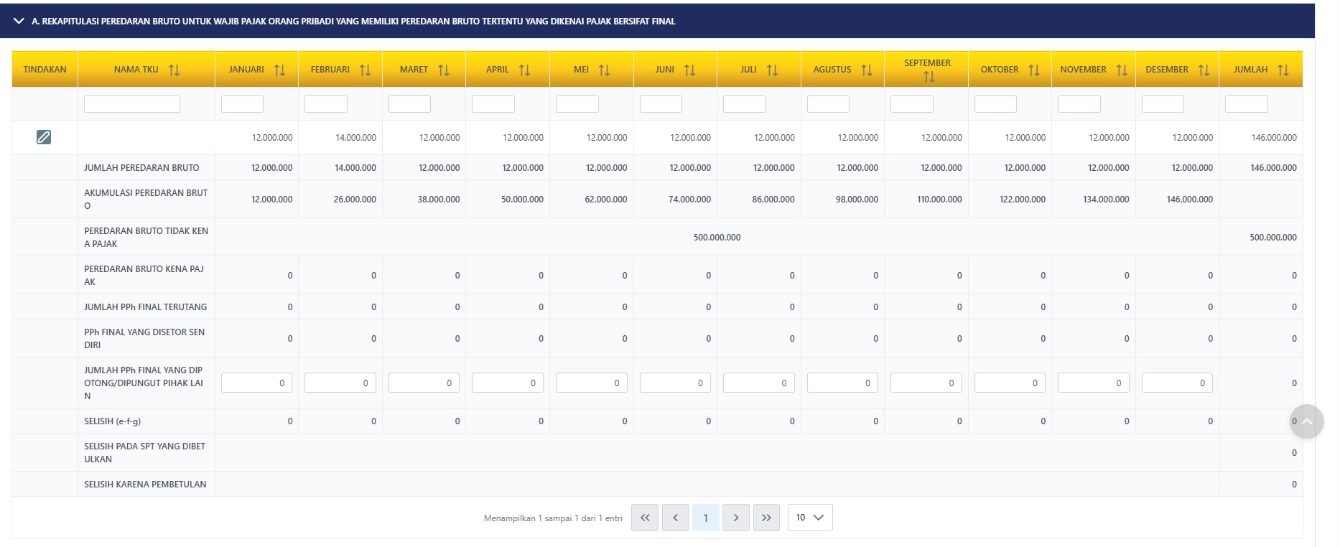Screen dimensions: 1340x547
Task: Click the 'Menampilkan 1 sampai 1 dari 1 entri' text
Action: tap(553, 518)
